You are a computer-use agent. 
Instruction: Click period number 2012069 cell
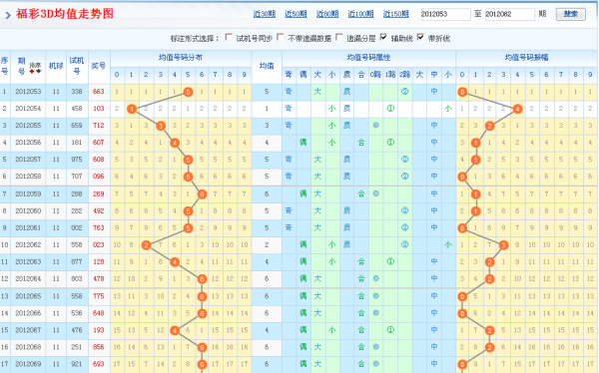[x=28, y=364]
